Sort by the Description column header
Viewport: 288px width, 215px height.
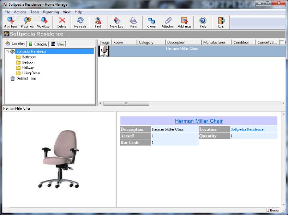(183, 42)
